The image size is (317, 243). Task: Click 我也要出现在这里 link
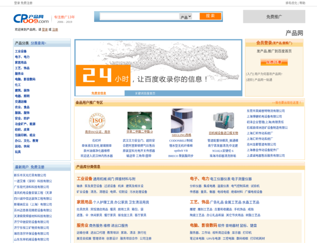tap(286, 103)
